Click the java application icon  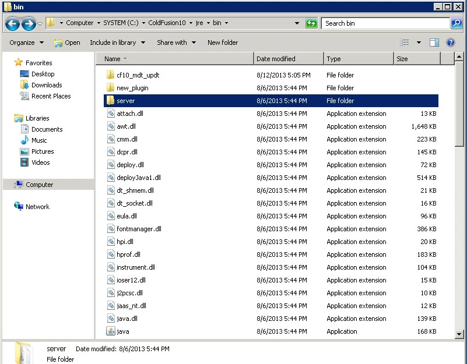pyautogui.click(x=111, y=331)
